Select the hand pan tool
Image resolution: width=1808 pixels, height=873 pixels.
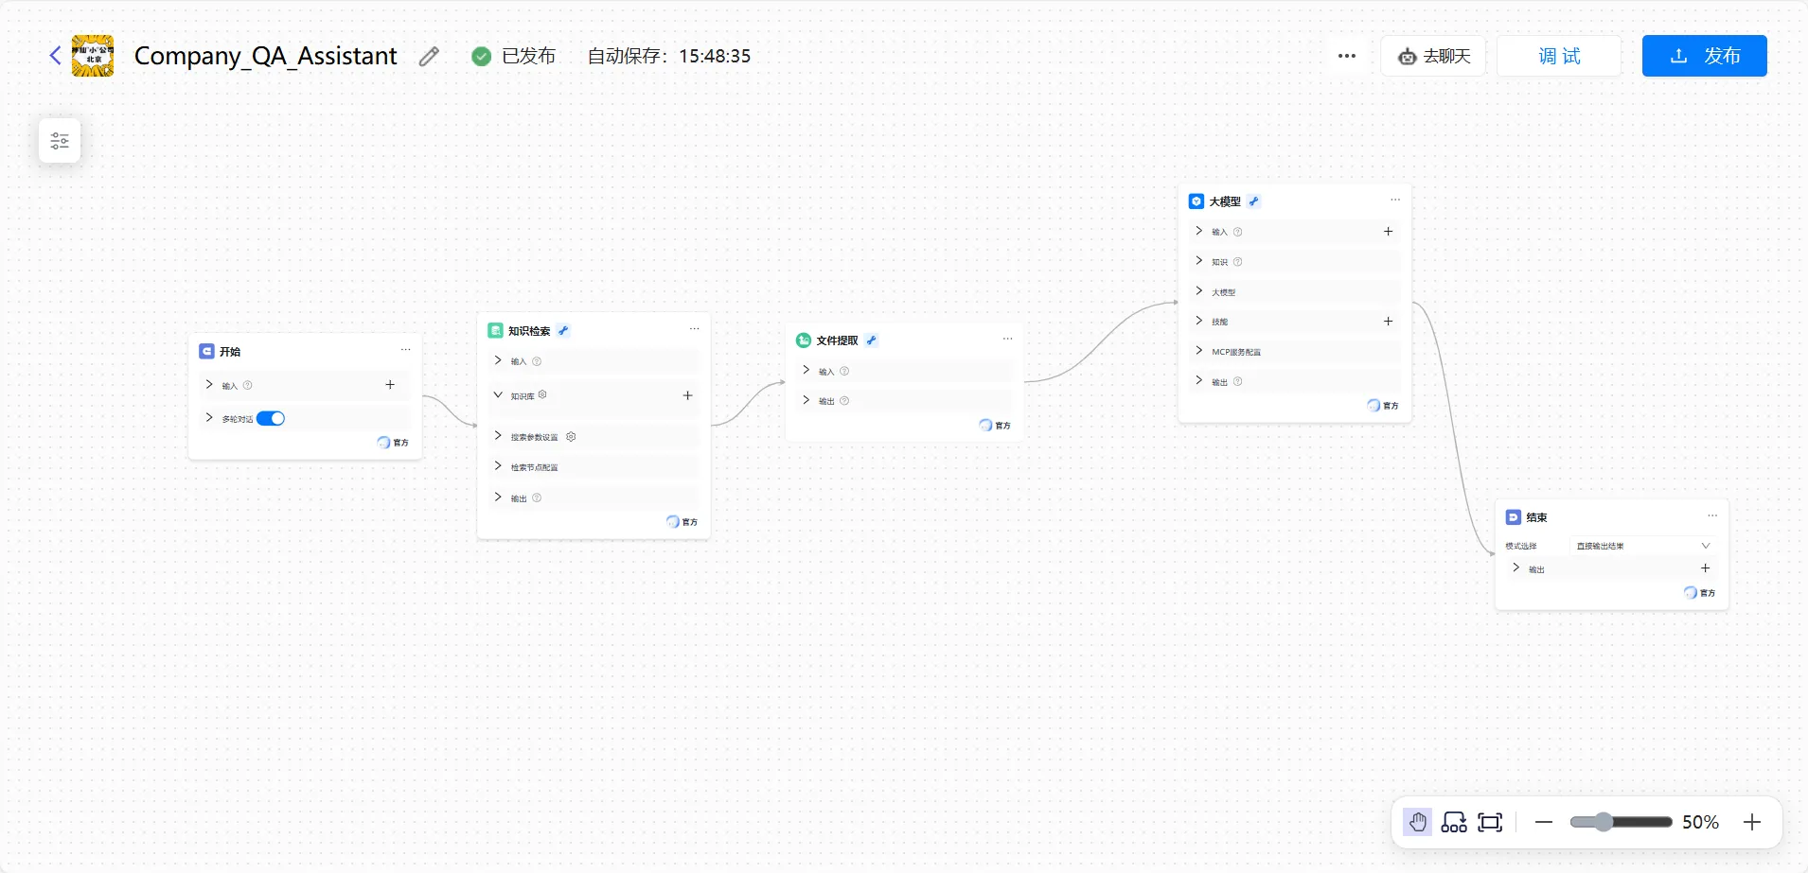click(1417, 822)
